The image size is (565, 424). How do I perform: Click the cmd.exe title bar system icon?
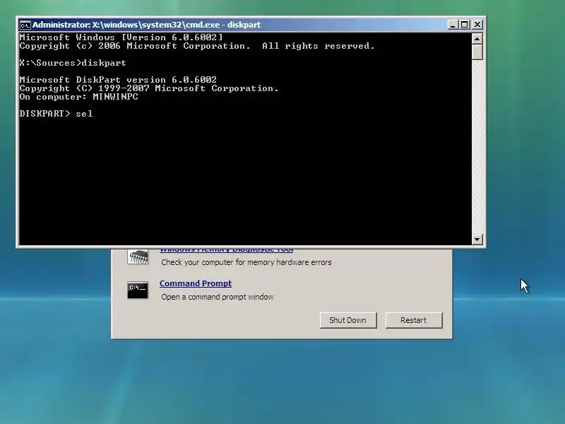click(x=25, y=25)
